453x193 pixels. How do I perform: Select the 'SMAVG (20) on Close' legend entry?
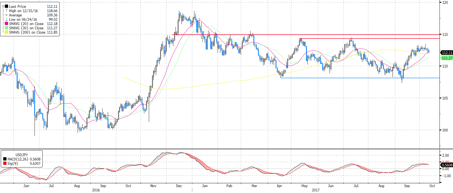[26, 24]
